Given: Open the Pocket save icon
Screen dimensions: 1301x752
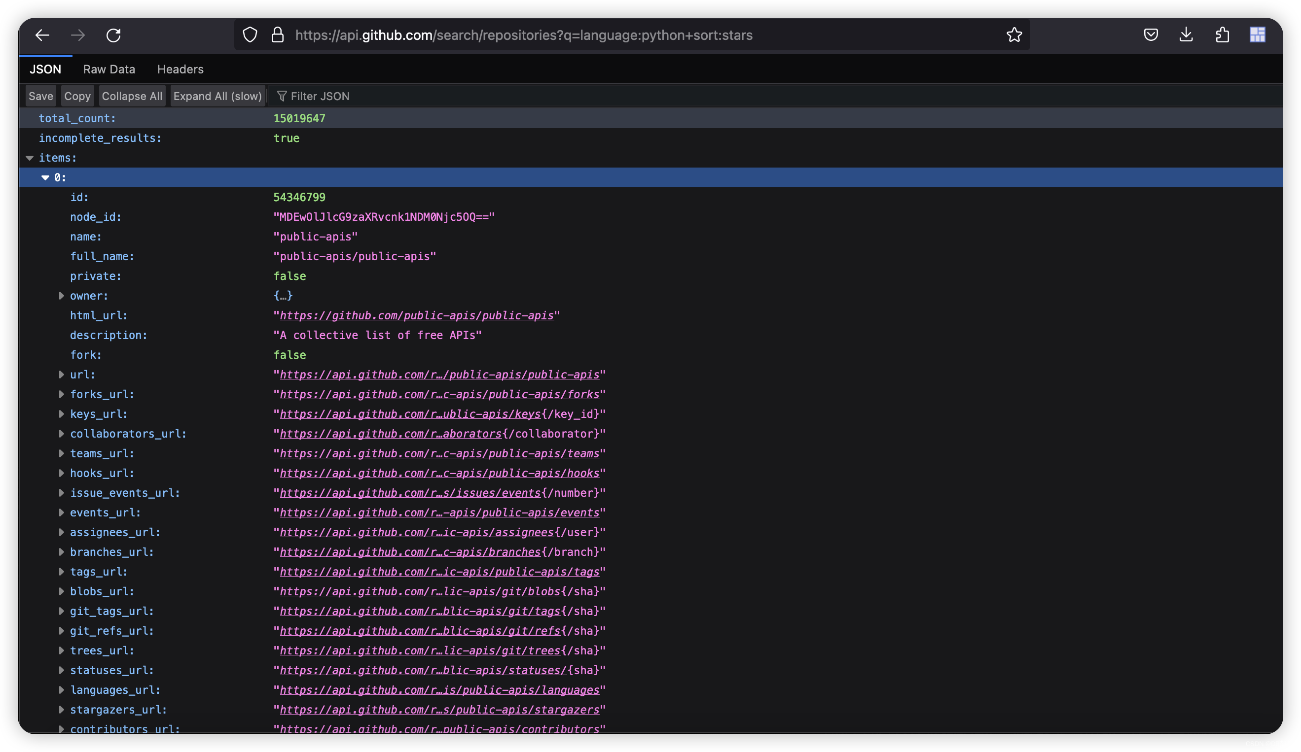Looking at the screenshot, I should 1150,35.
